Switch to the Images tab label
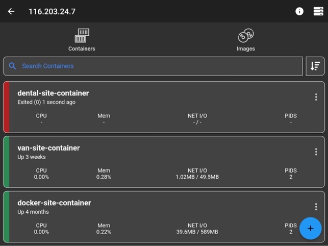The height and width of the screenshot is (246, 328). point(246,48)
